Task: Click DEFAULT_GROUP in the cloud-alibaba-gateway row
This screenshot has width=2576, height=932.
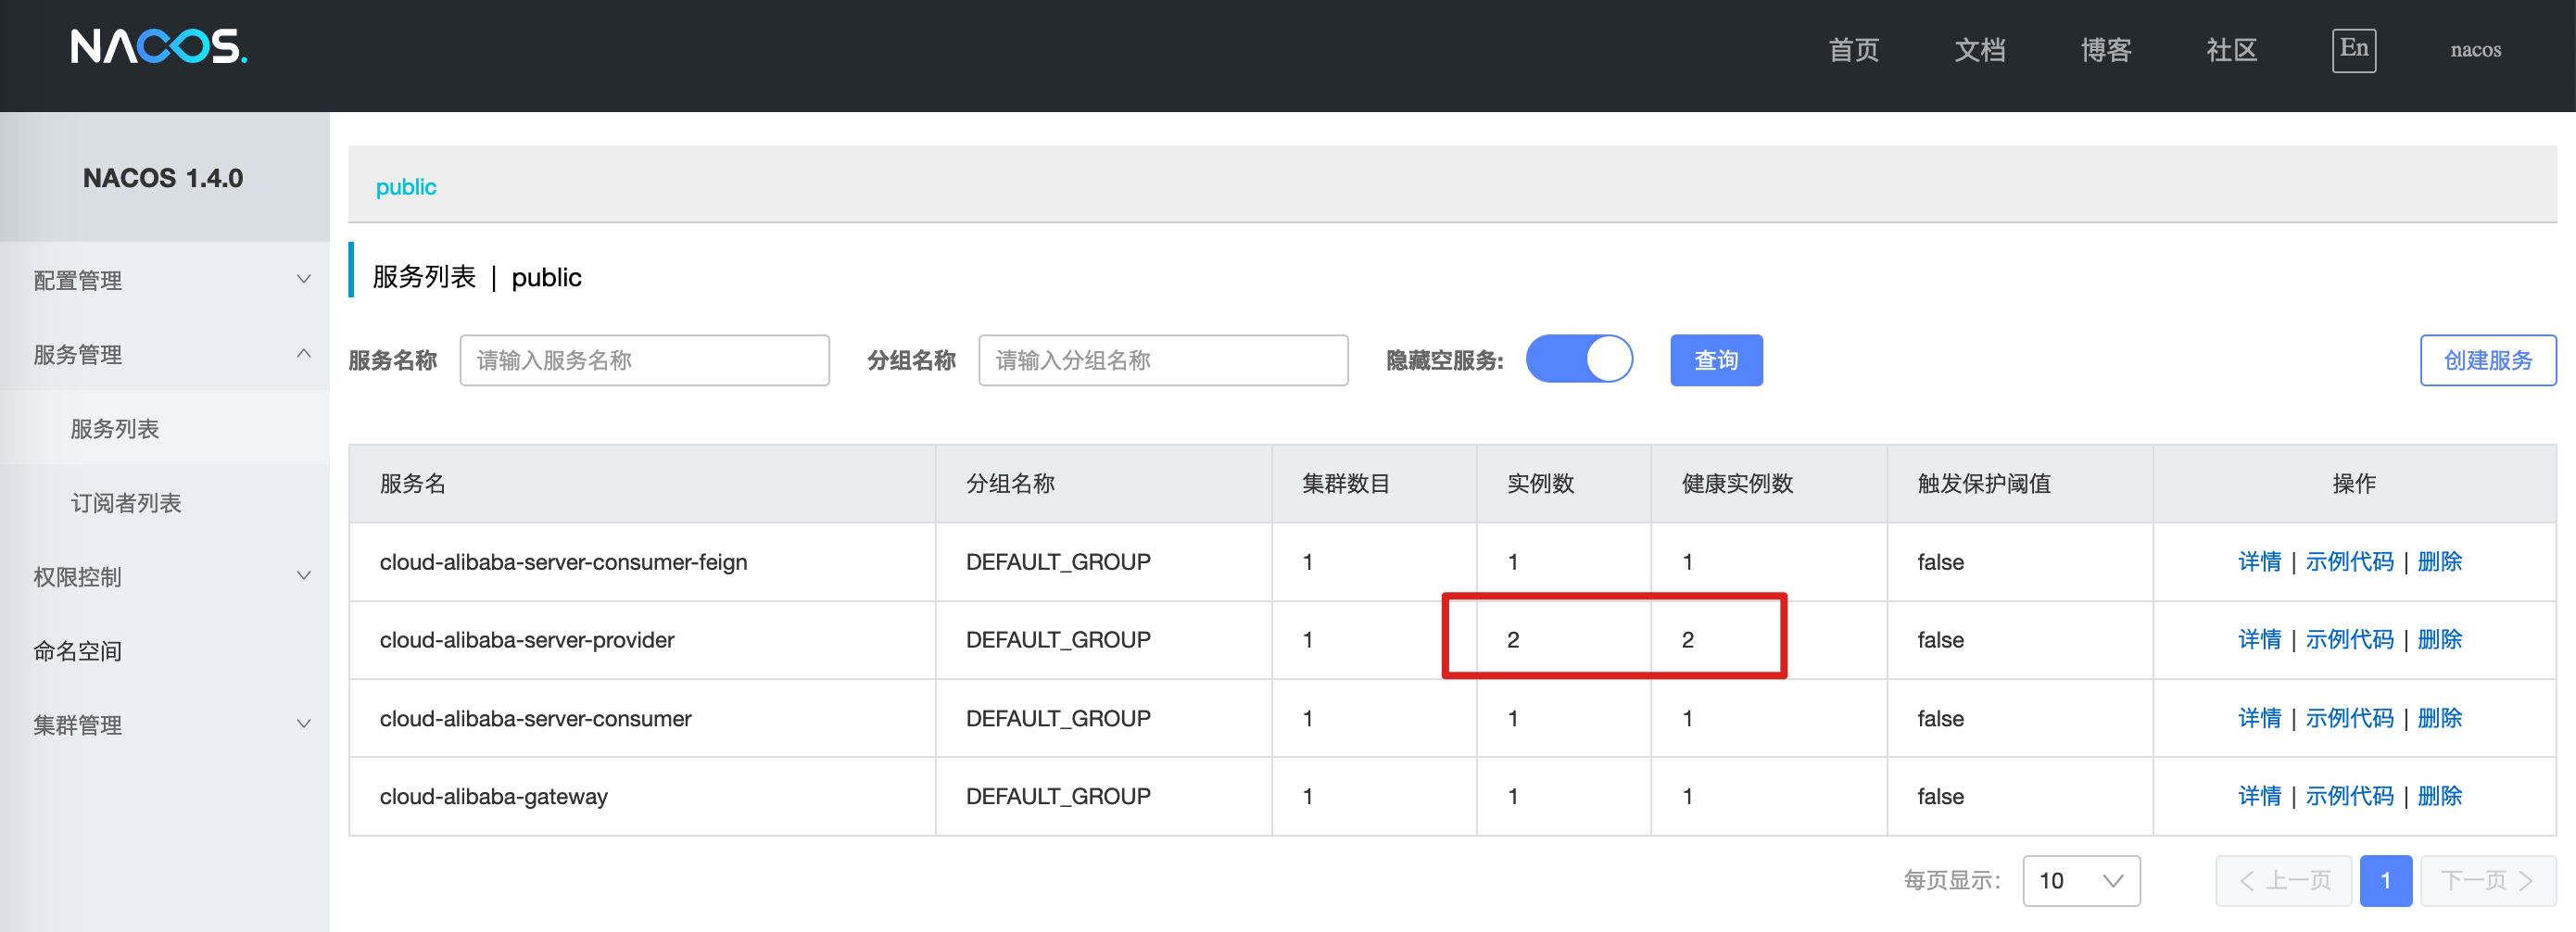Action: click(1058, 796)
